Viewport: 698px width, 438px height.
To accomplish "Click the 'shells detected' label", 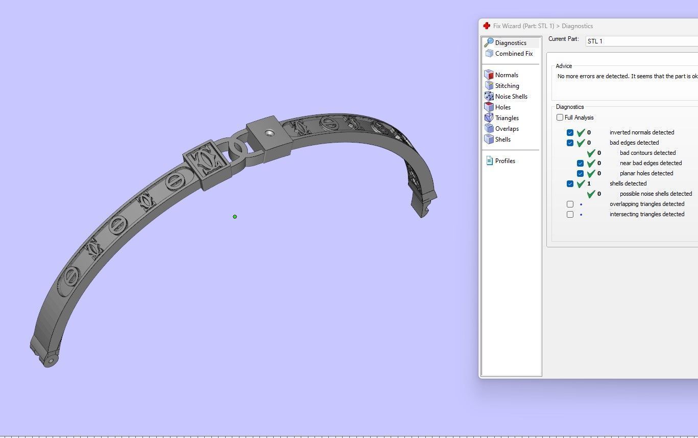I will pos(628,183).
